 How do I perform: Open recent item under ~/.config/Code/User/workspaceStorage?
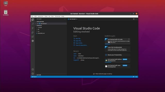coord(75,58)
